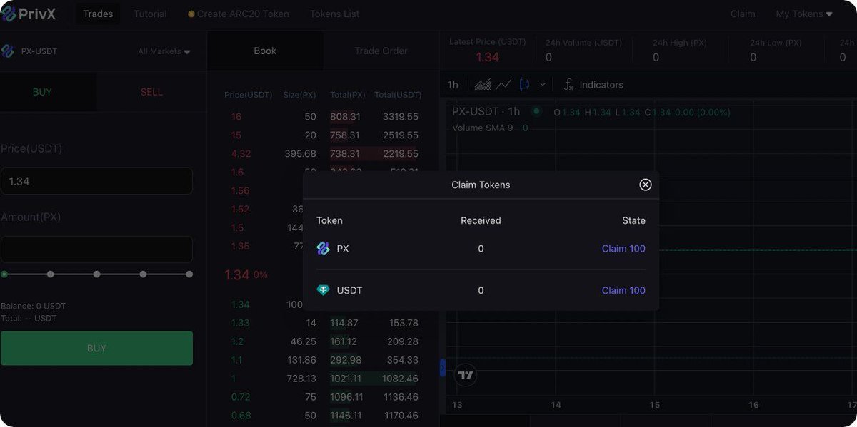Screen dimensions: 857x427
Task: Switch to the Book tab
Action: pos(265,51)
